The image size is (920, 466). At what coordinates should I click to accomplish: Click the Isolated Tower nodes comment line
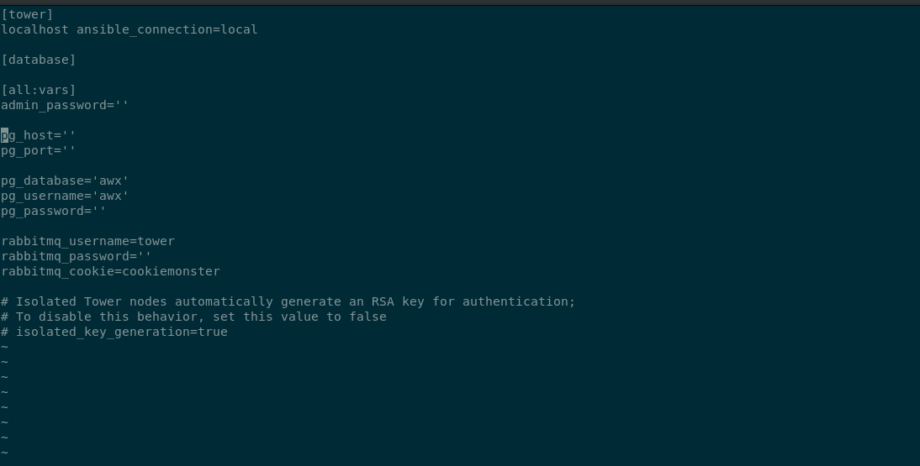pos(288,301)
